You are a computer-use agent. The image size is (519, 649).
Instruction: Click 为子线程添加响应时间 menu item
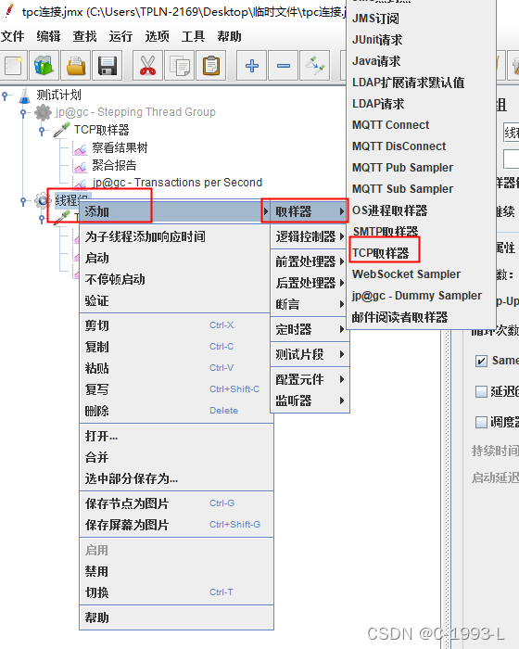click(174, 236)
